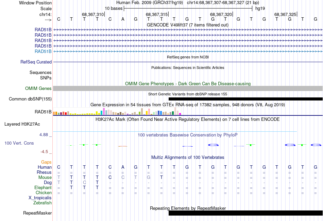Viewport: 323px width, 221px height.
Task: Click RAD51B label beside the GTEx chart
Action: point(43,112)
